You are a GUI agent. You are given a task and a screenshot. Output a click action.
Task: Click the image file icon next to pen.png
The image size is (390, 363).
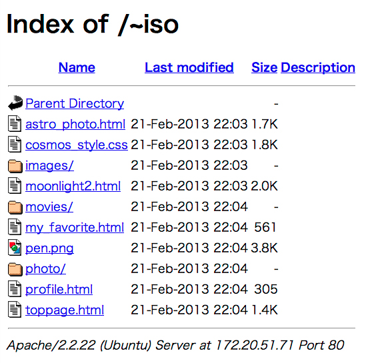[15, 248]
